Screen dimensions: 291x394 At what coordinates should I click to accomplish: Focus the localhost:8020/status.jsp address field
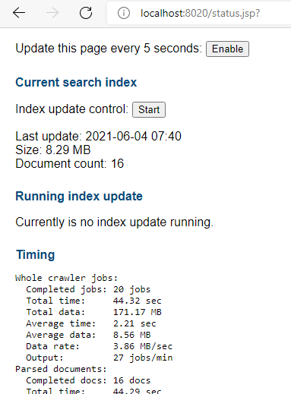[x=200, y=13]
